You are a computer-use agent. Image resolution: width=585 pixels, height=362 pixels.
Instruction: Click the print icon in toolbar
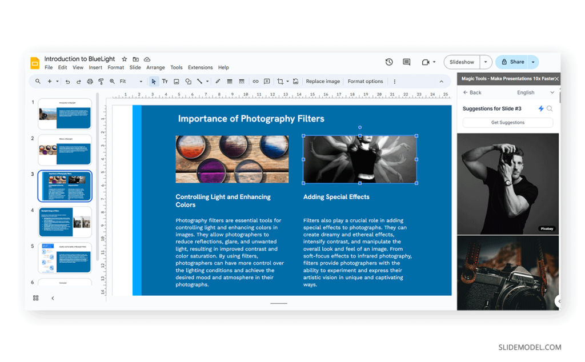coord(90,82)
